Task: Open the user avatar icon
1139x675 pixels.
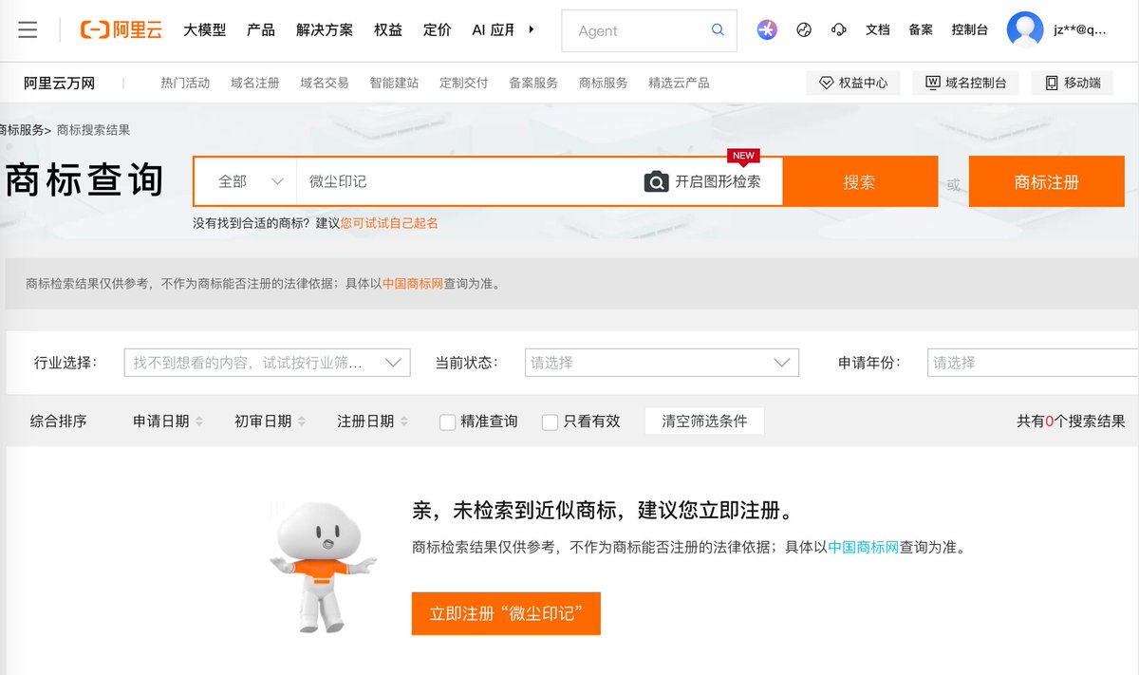Action: click(x=1025, y=29)
